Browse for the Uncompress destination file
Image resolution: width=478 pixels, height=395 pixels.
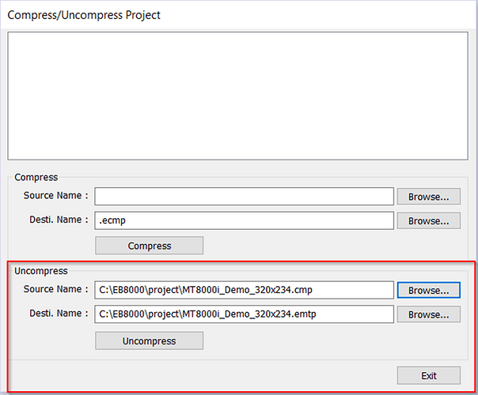tap(428, 314)
